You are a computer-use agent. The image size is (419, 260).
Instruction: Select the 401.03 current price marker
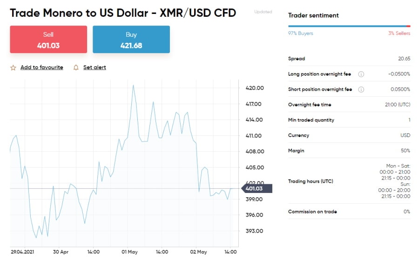257,188
